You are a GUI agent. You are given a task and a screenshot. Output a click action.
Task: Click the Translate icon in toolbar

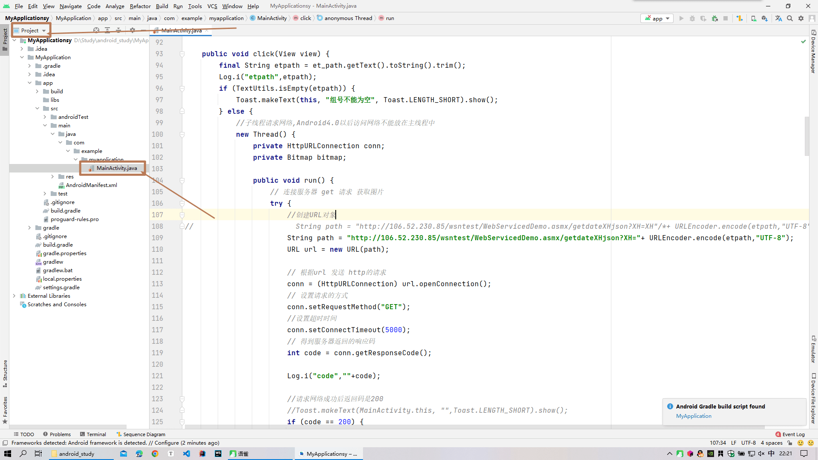point(778,18)
